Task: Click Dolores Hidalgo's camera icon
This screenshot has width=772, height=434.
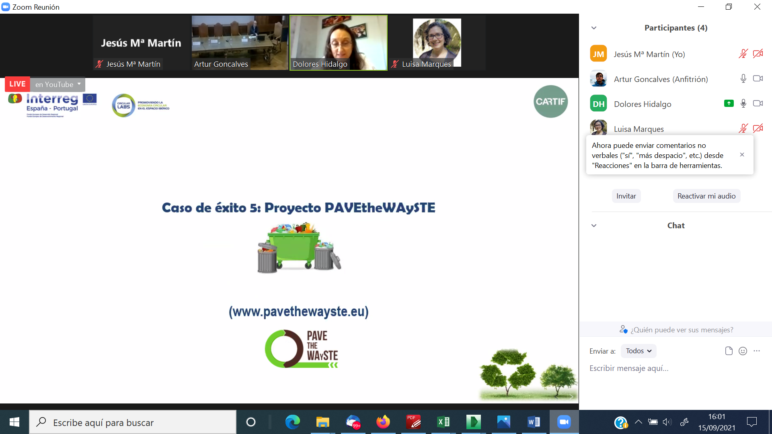Action: pyautogui.click(x=758, y=104)
